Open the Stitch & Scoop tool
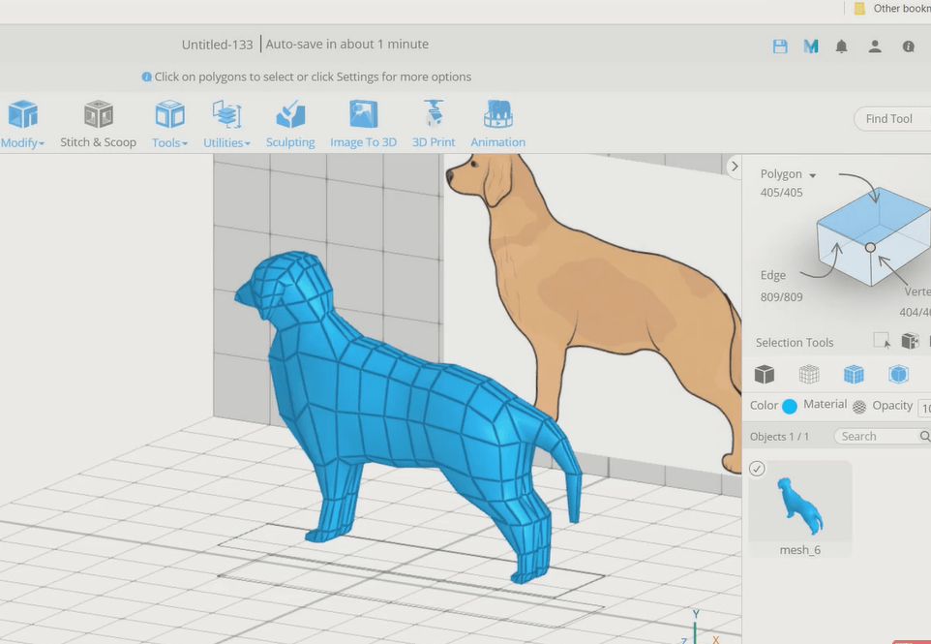The image size is (931, 644). (x=98, y=124)
